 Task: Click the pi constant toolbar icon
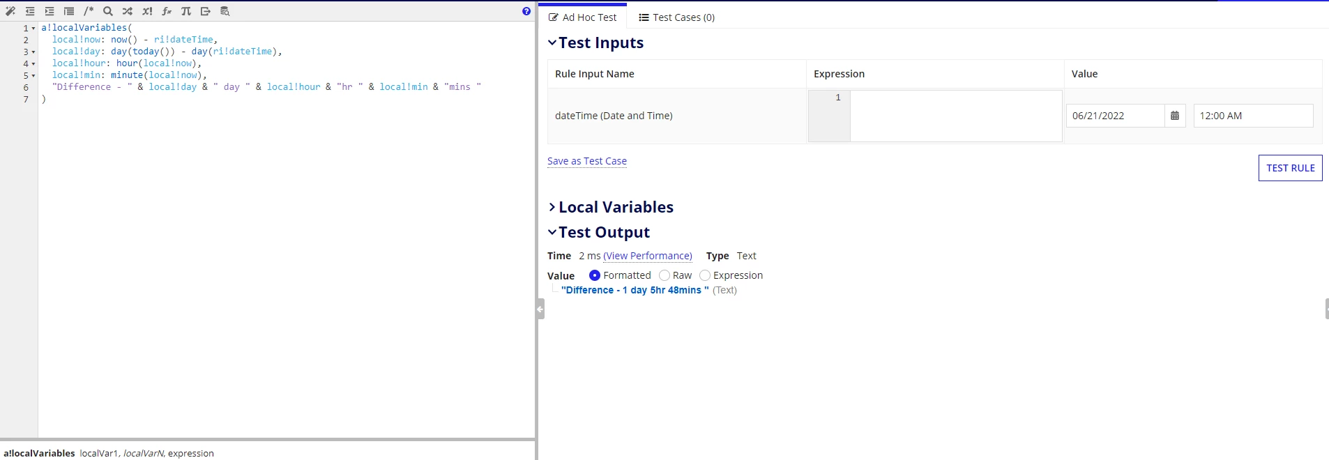pyautogui.click(x=186, y=11)
